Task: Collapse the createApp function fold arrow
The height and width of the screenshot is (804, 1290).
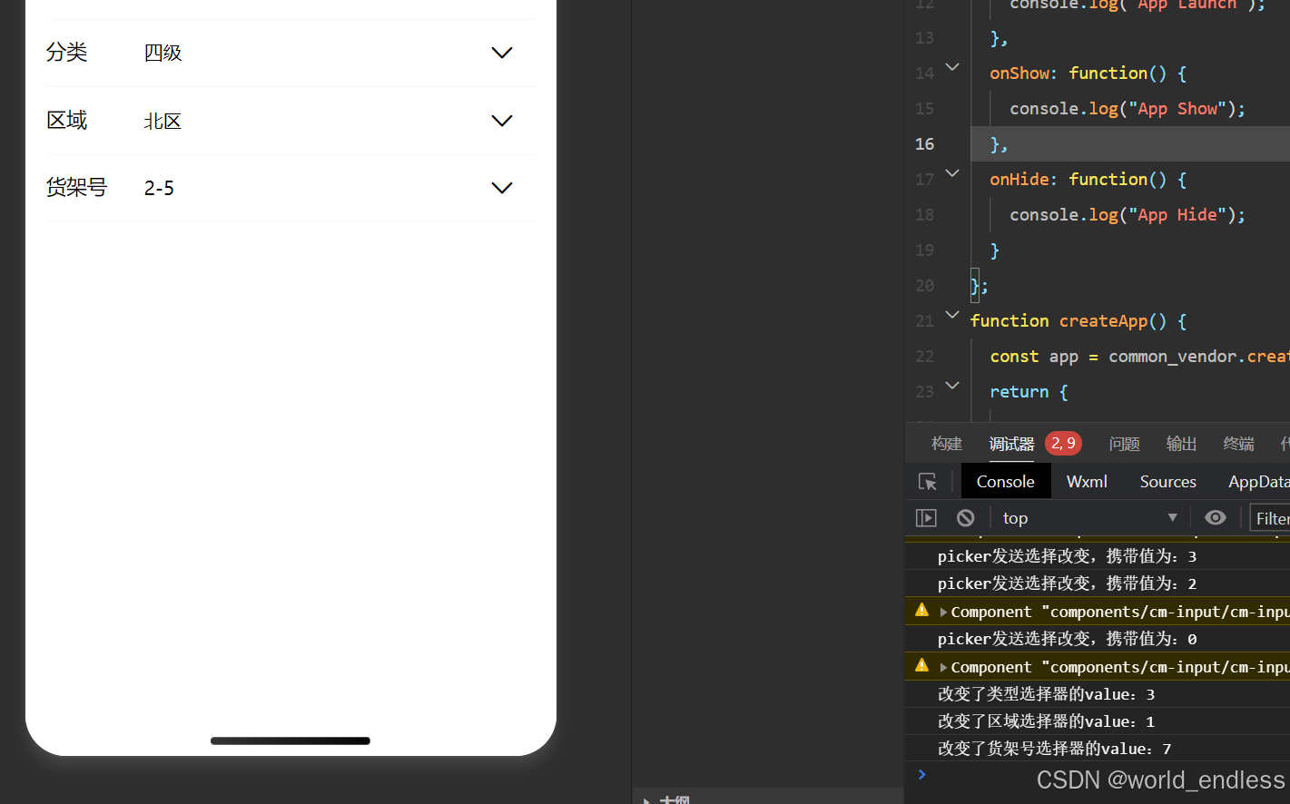Action: pyautogui.click(x=952, y=315)
